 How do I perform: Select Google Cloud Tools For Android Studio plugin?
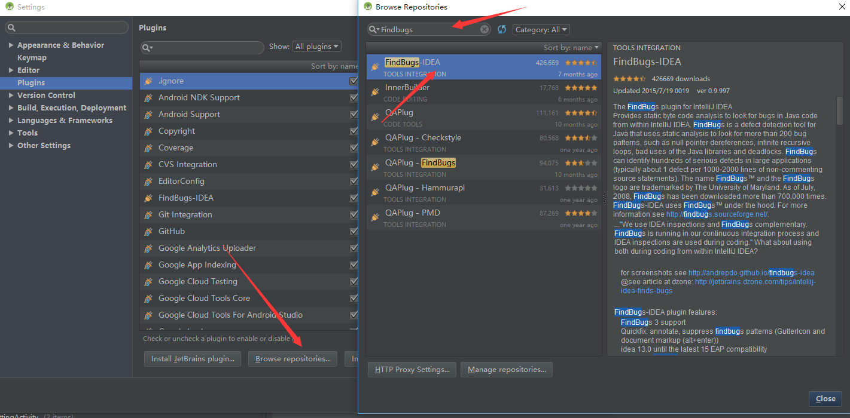click(x=249, y=315)
